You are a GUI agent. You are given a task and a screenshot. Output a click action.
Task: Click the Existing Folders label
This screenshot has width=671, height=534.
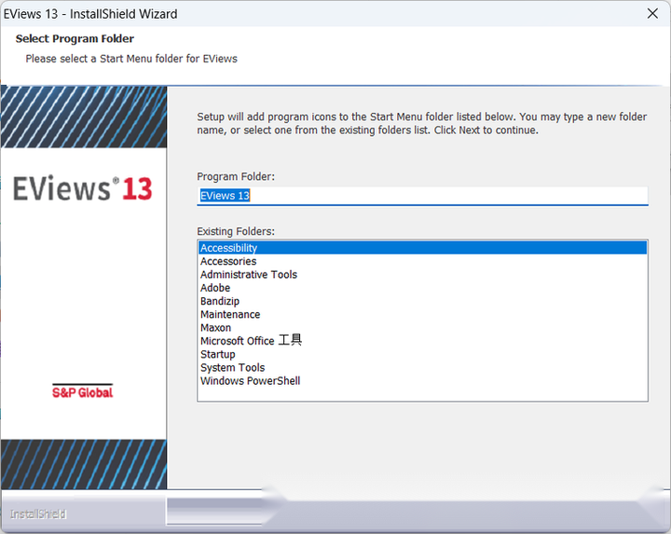236,230
